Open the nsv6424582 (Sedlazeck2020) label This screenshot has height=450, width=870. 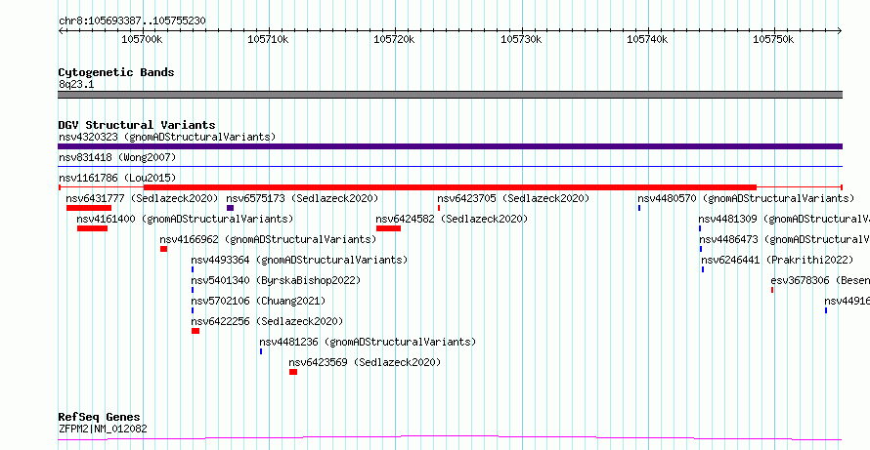(452, 219)
